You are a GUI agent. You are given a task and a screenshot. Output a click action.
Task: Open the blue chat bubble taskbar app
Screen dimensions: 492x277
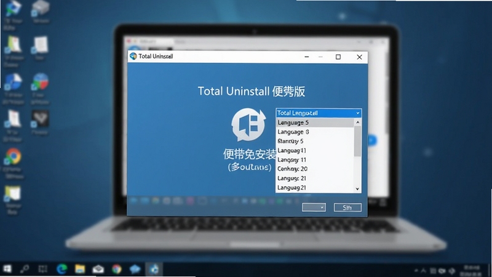pos(135,269)
